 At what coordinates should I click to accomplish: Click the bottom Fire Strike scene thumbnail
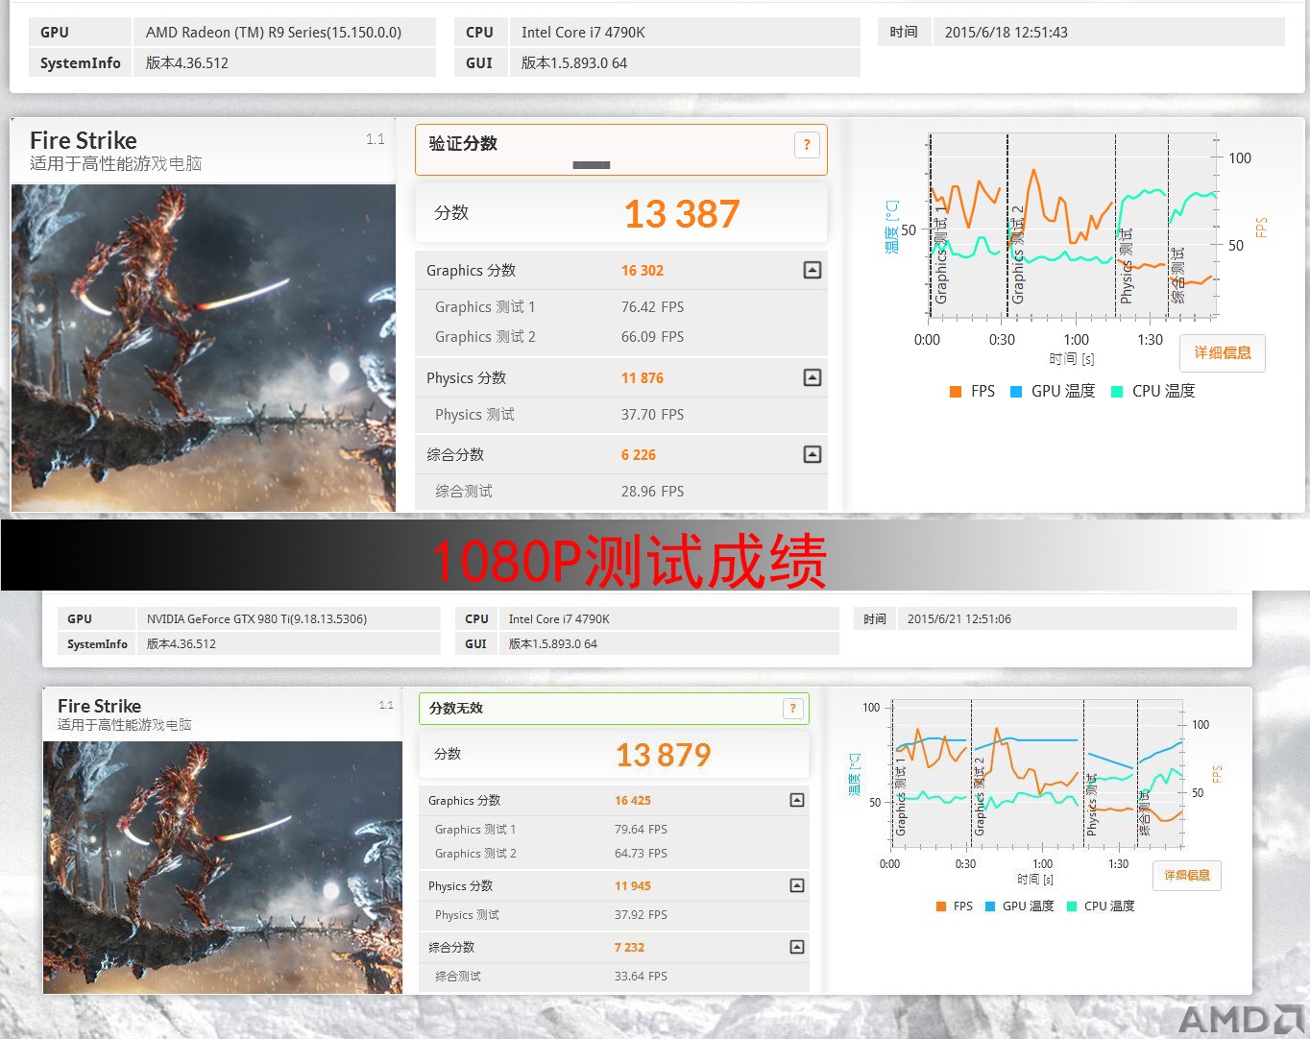[223, 867]
